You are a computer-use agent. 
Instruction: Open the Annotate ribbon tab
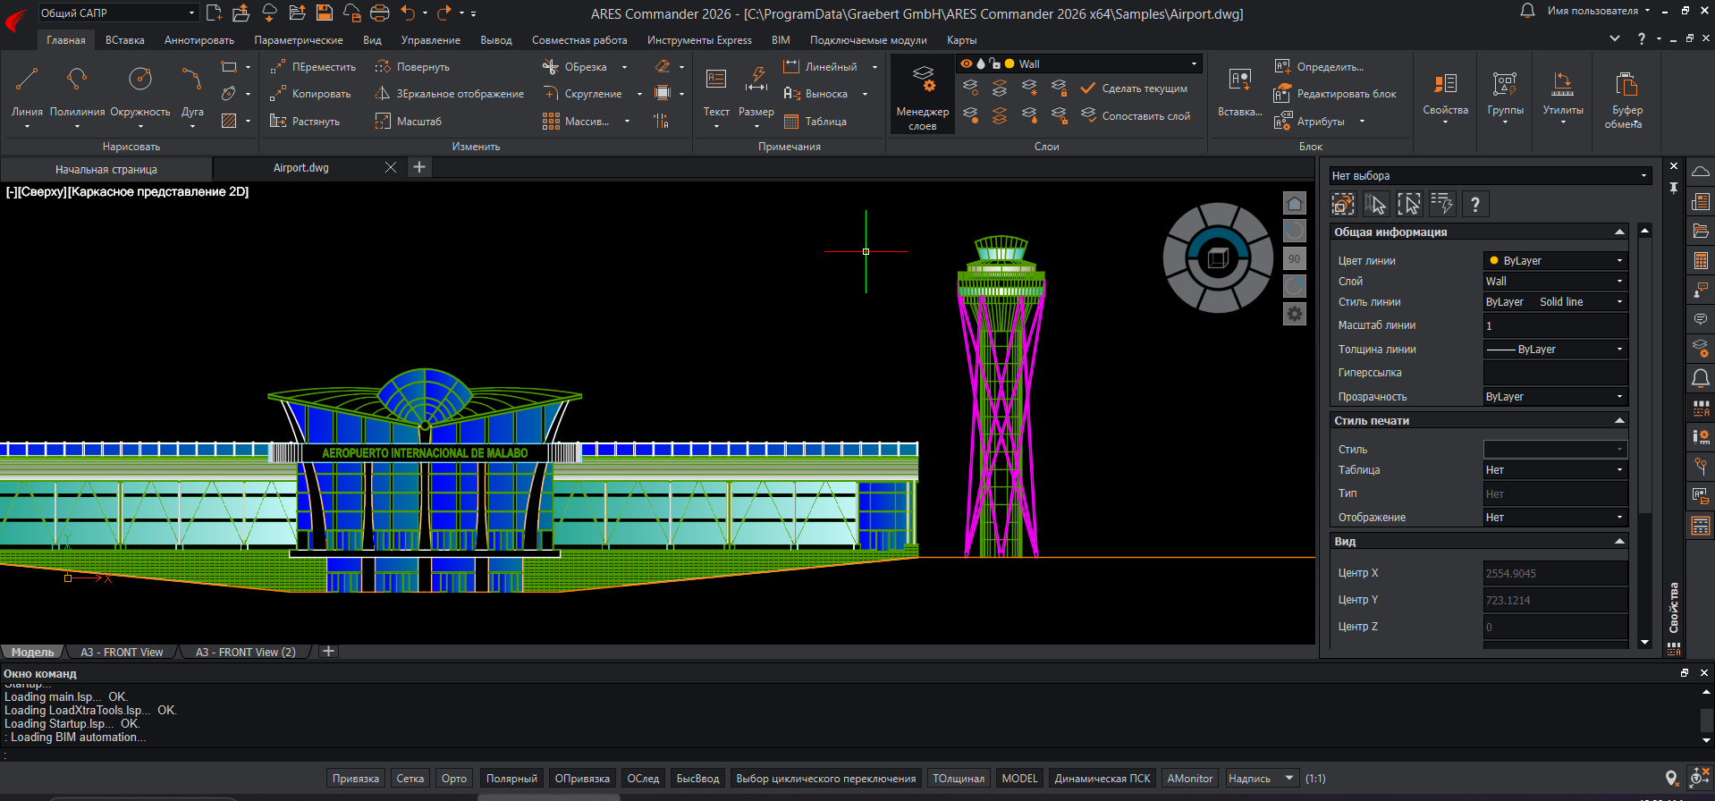[x=199, y=40]
